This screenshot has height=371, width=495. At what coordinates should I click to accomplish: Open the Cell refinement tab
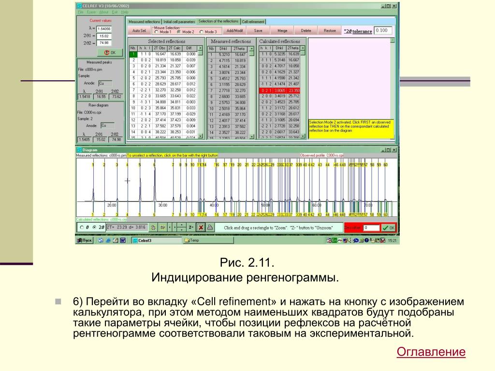tap(253, 22)
